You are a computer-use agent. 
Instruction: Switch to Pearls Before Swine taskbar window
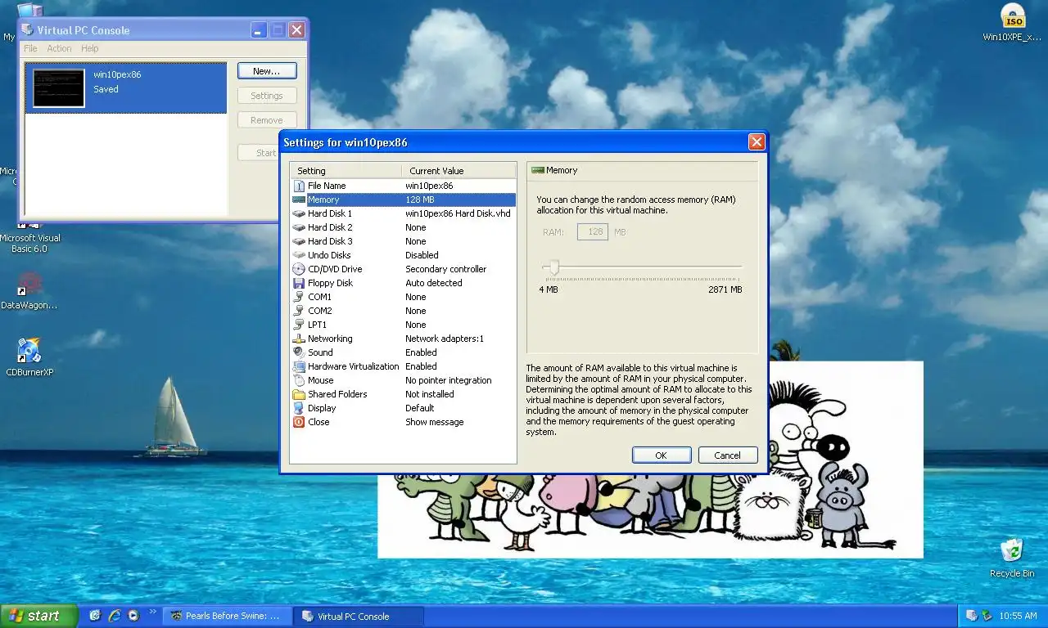point(228,616)
